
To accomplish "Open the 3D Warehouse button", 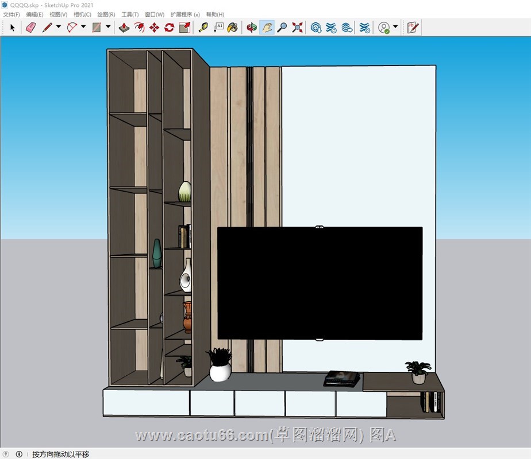I will pos(315,27).
